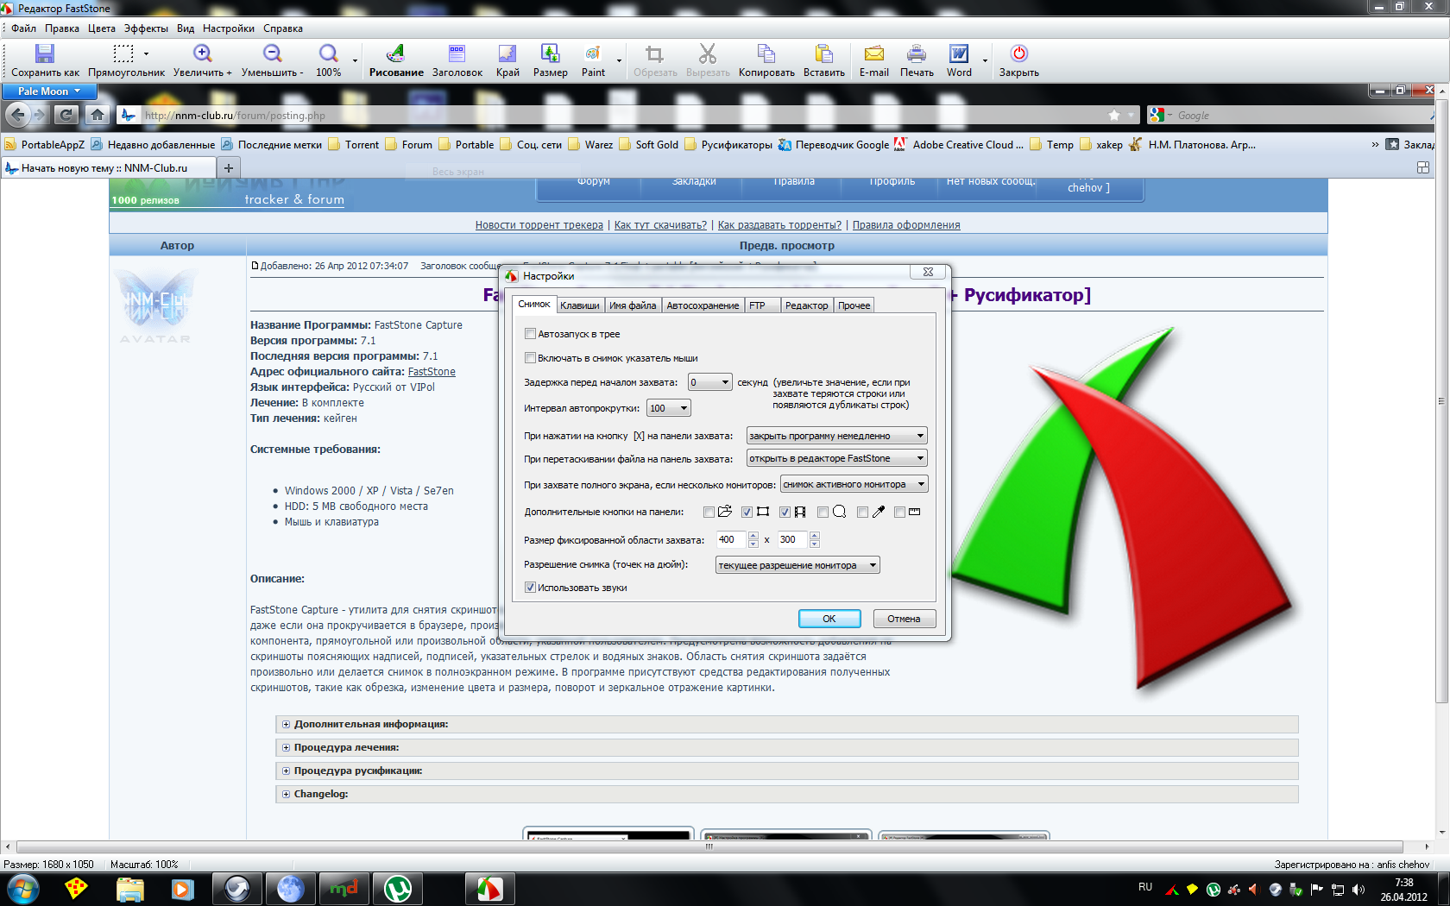Image resolution: width=1450 pixels, height=906 pixels.
Task: Open the 100% zoom dropdown arrow
Action: (x=355, y=60)
